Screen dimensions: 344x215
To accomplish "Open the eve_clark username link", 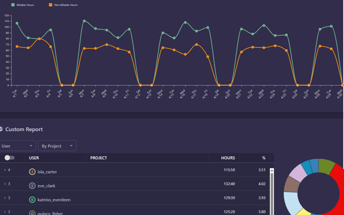I will point(46,185).
